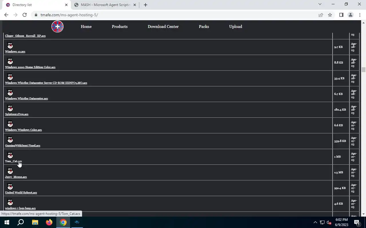Open the tab search dropdown arrow
The height and width of the screenshot is (228, 366).
tap(320, 4)
